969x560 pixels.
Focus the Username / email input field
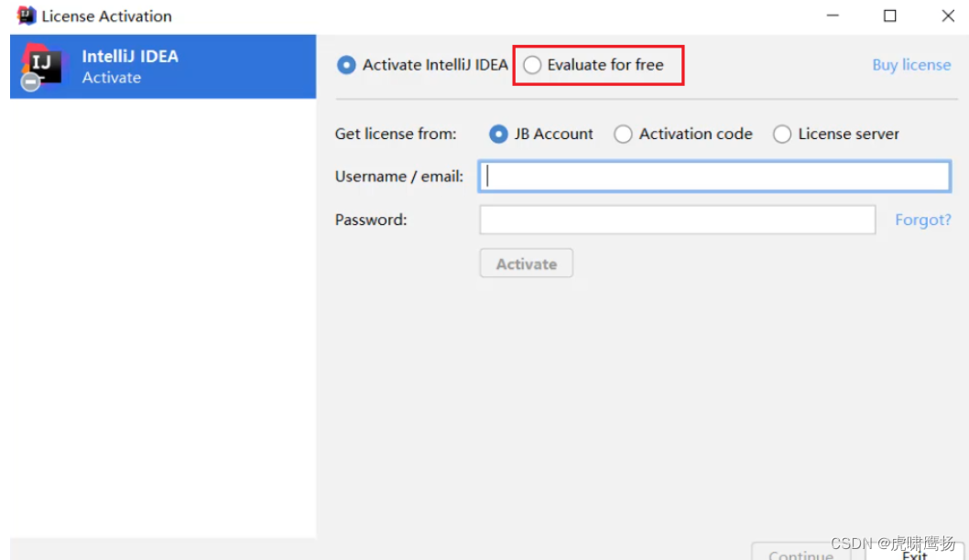point(714,177)
